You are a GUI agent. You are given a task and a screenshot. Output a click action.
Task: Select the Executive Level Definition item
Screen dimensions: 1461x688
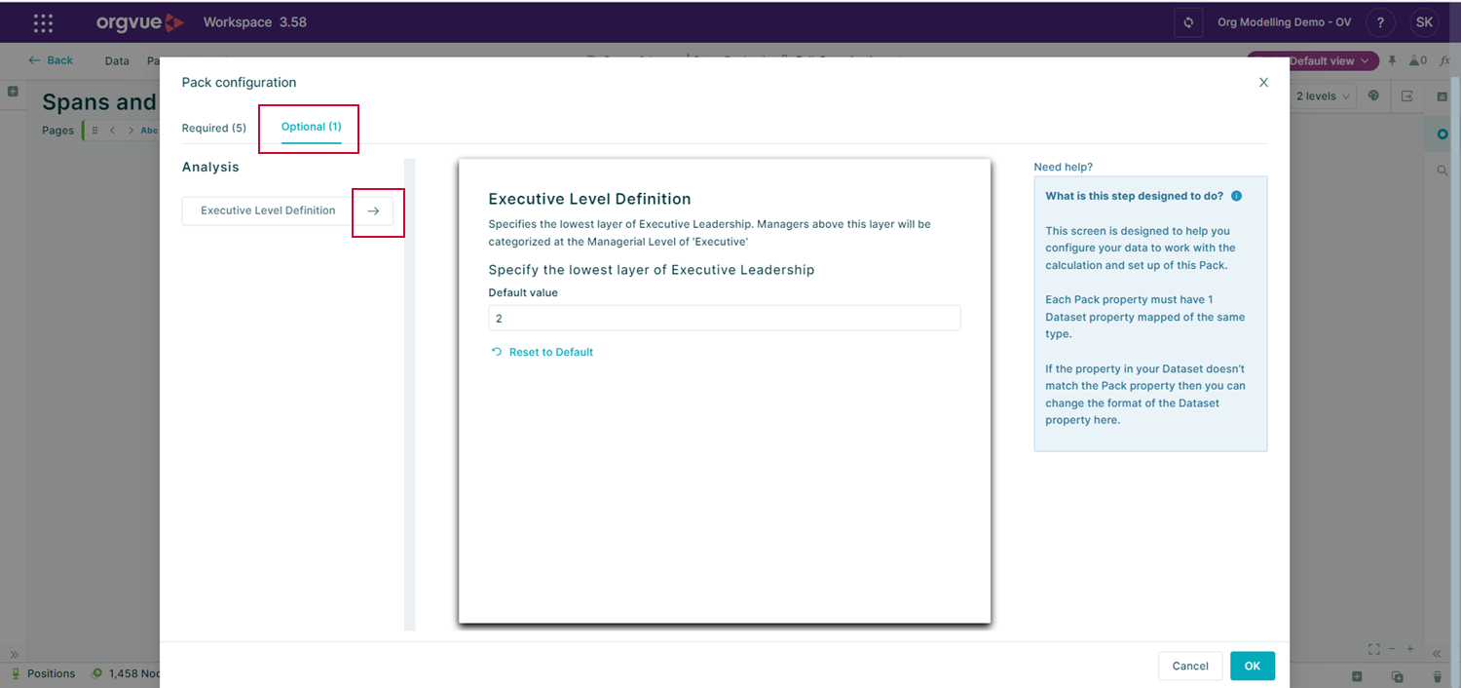pos(268,210)
